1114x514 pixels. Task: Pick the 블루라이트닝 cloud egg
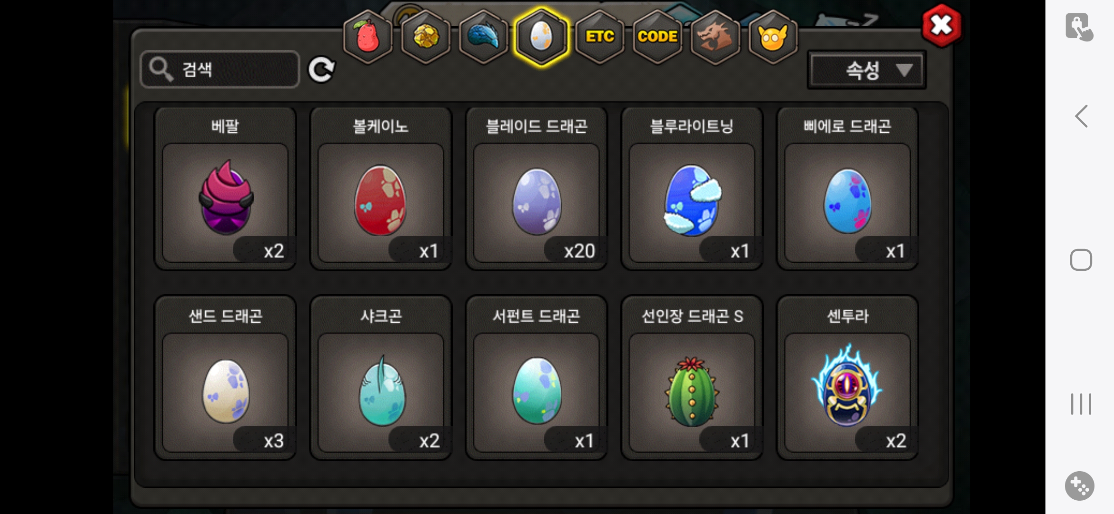coord(692,188)
